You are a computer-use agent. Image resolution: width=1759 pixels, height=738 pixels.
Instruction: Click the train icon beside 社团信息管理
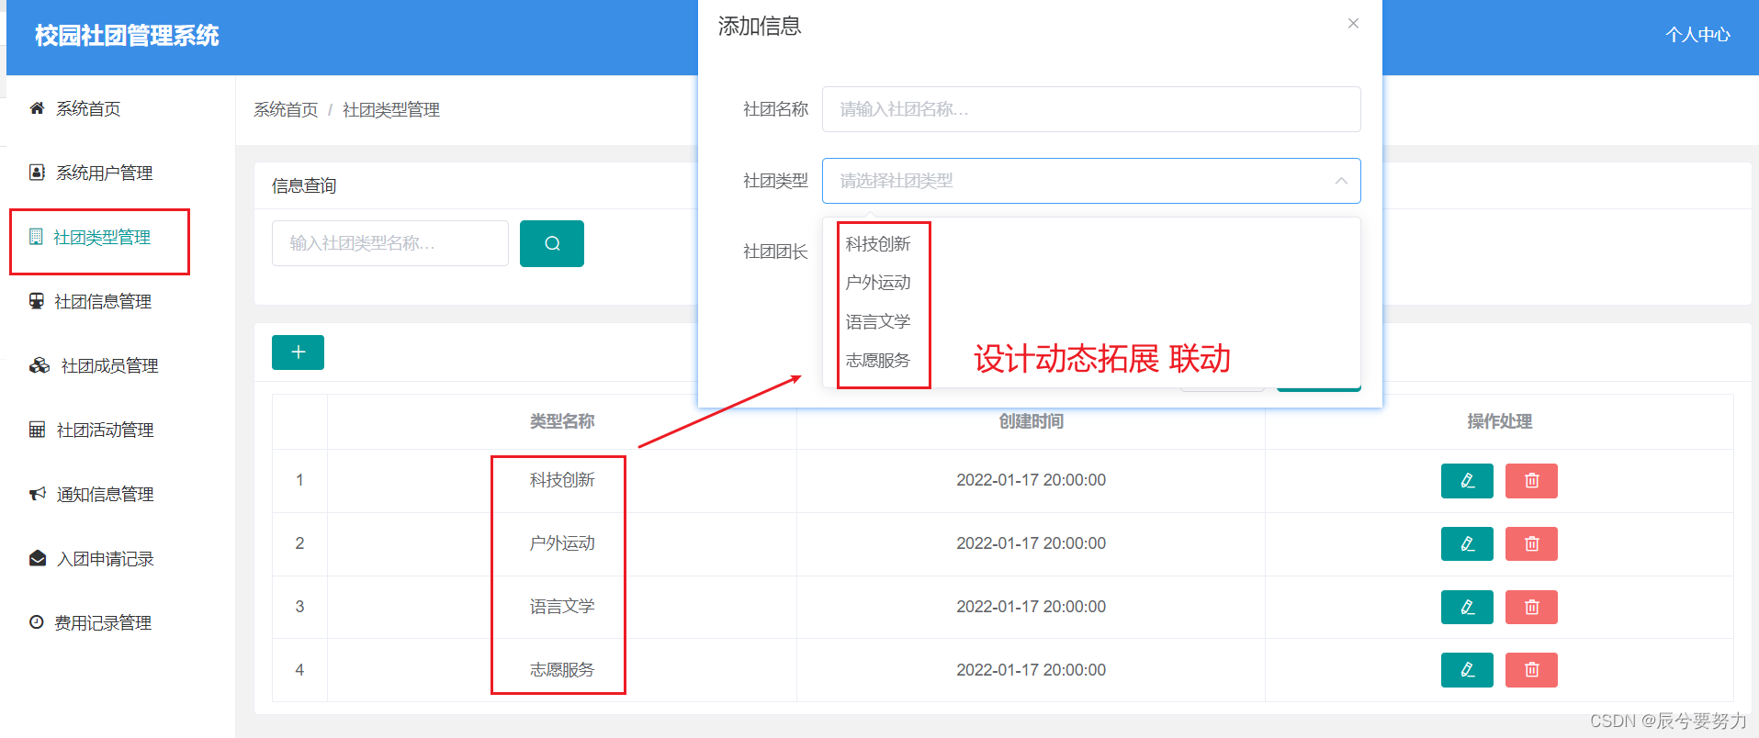37,301
